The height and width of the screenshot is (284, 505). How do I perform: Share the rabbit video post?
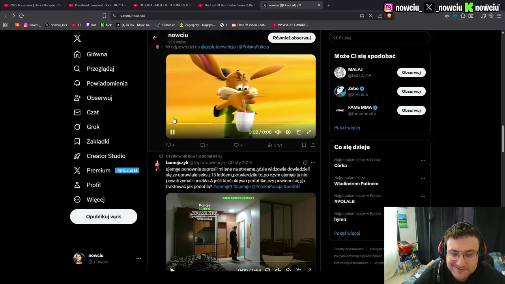pyautogui.click(x=313, y=145)
